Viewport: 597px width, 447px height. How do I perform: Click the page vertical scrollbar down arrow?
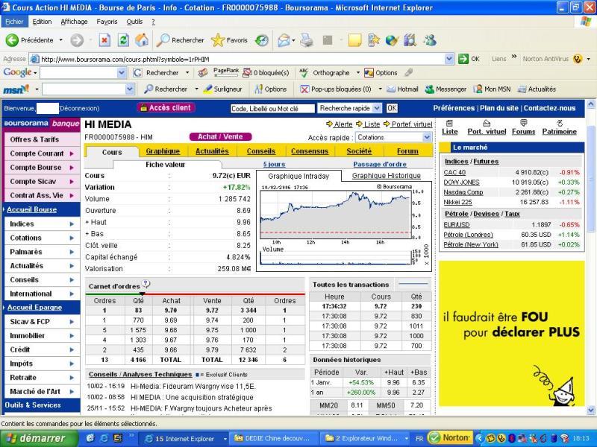(591, 410)
